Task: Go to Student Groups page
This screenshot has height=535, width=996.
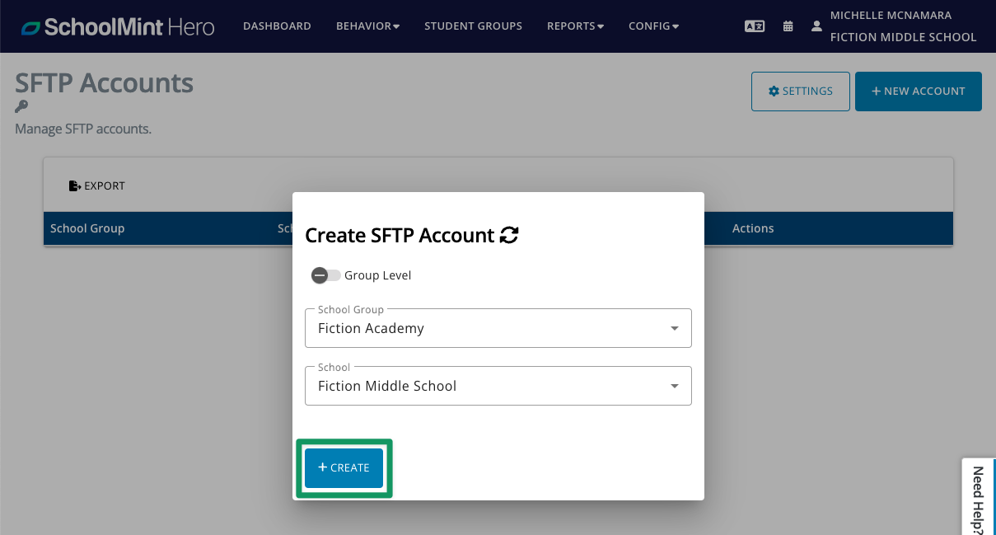Action: [473, 26]
